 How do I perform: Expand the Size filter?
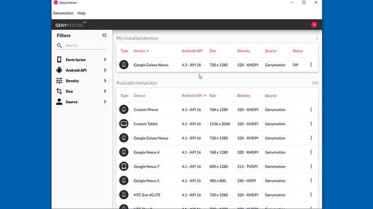point(105,91)
